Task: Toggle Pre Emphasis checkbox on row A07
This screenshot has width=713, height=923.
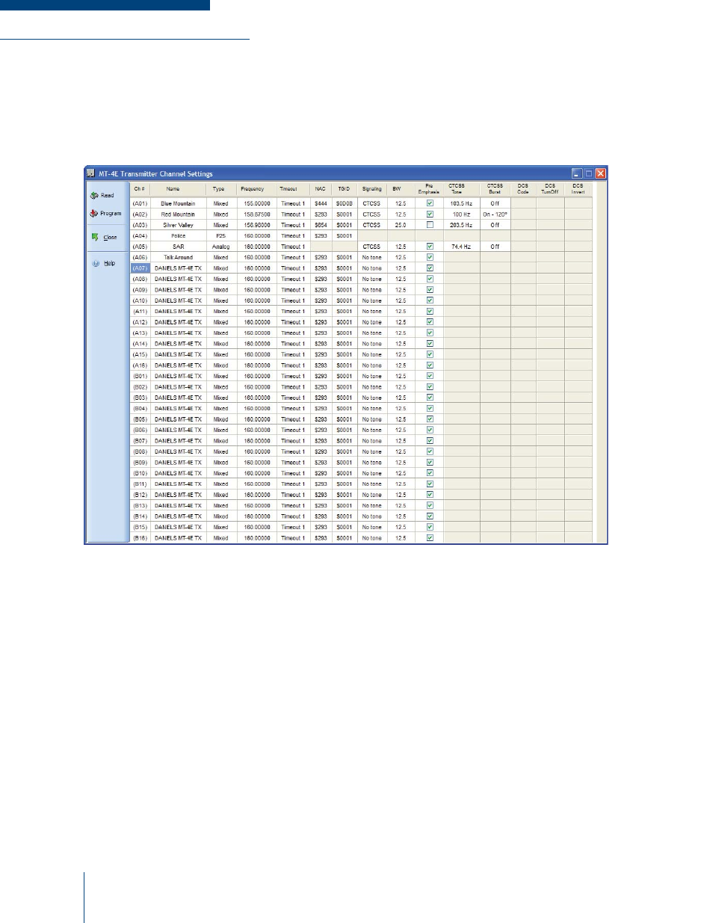Action: (430, 268)
